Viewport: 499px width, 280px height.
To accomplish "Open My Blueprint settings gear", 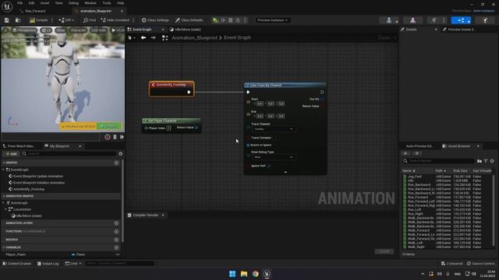I will [121, 154].
